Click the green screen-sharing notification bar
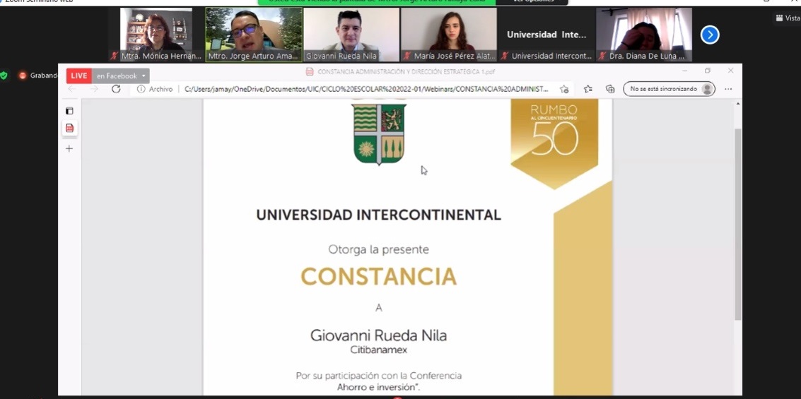 [x=377, y=1]
